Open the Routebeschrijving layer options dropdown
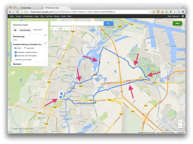The width and height of the screenshot is (193, 144). click(x=45, y=47)
